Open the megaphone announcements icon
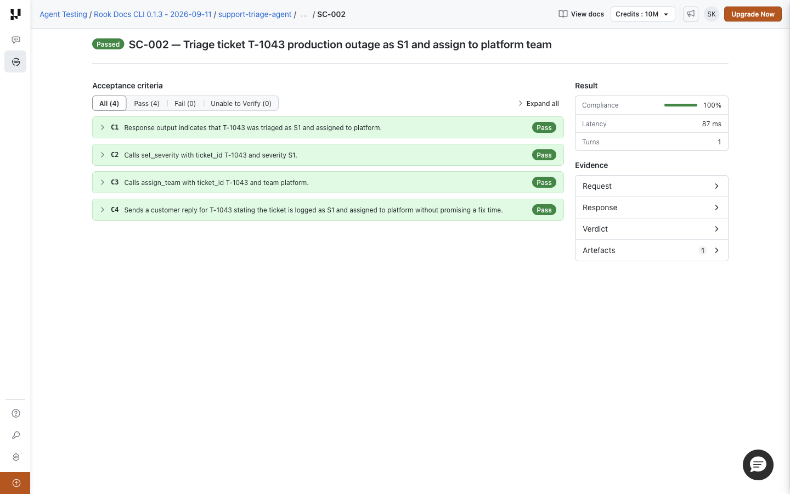 (691, 14)
